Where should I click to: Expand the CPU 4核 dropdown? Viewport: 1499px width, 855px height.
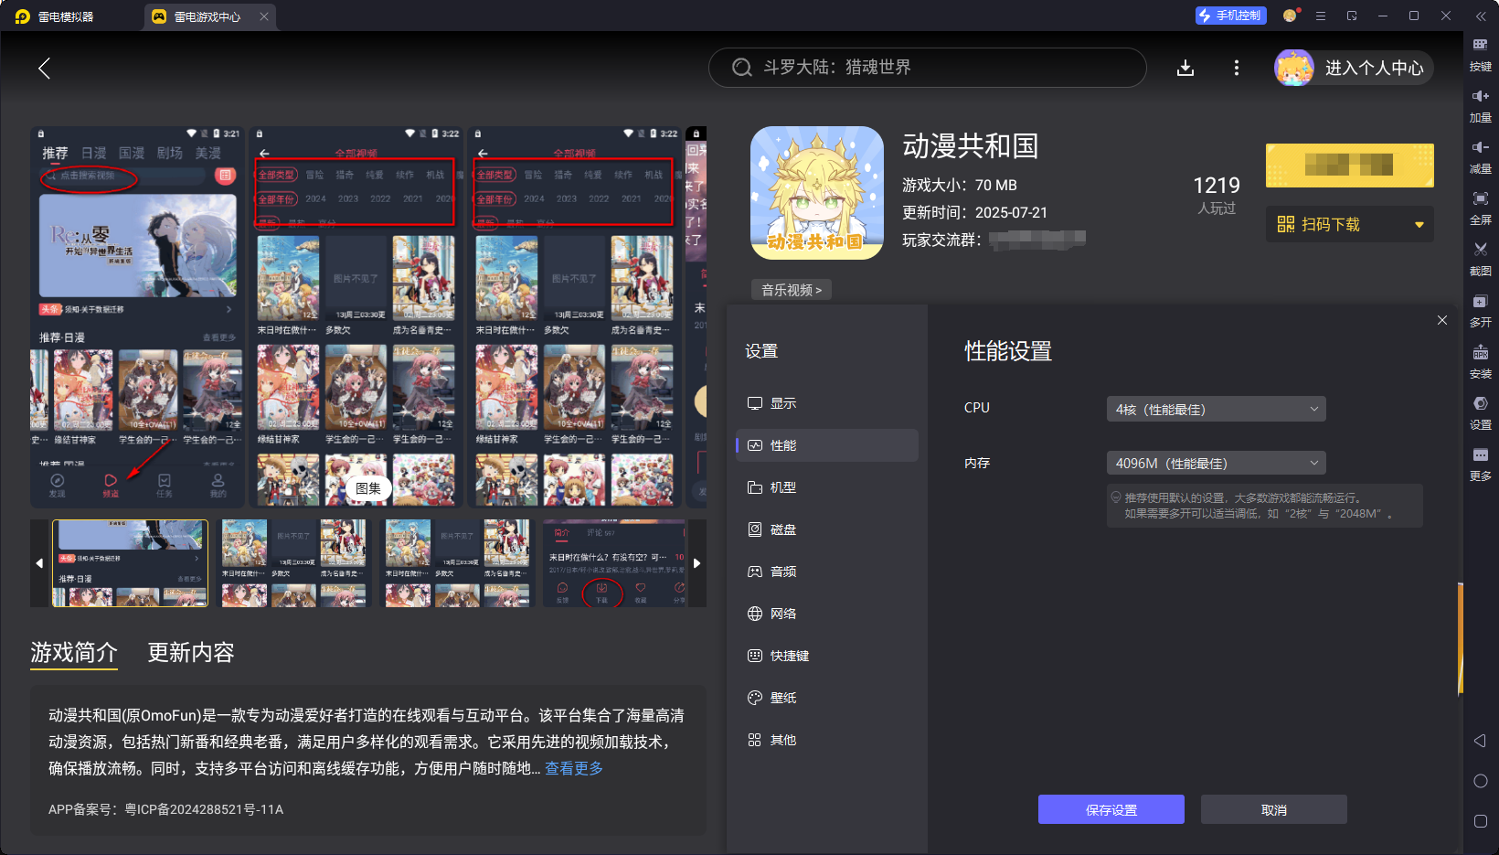[1216, 409]
